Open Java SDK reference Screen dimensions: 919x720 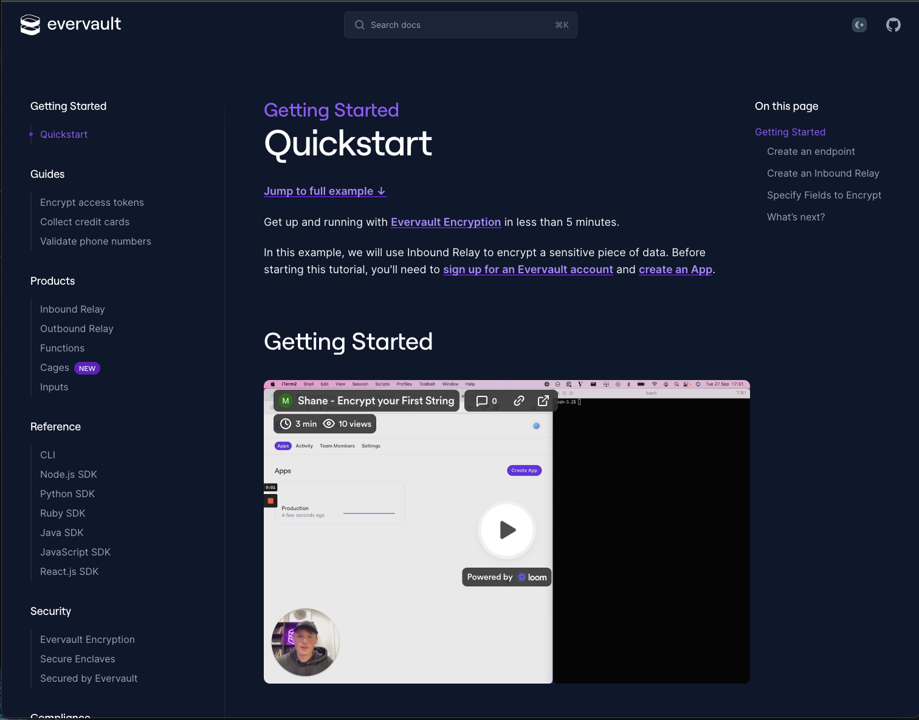pos(62,533)
